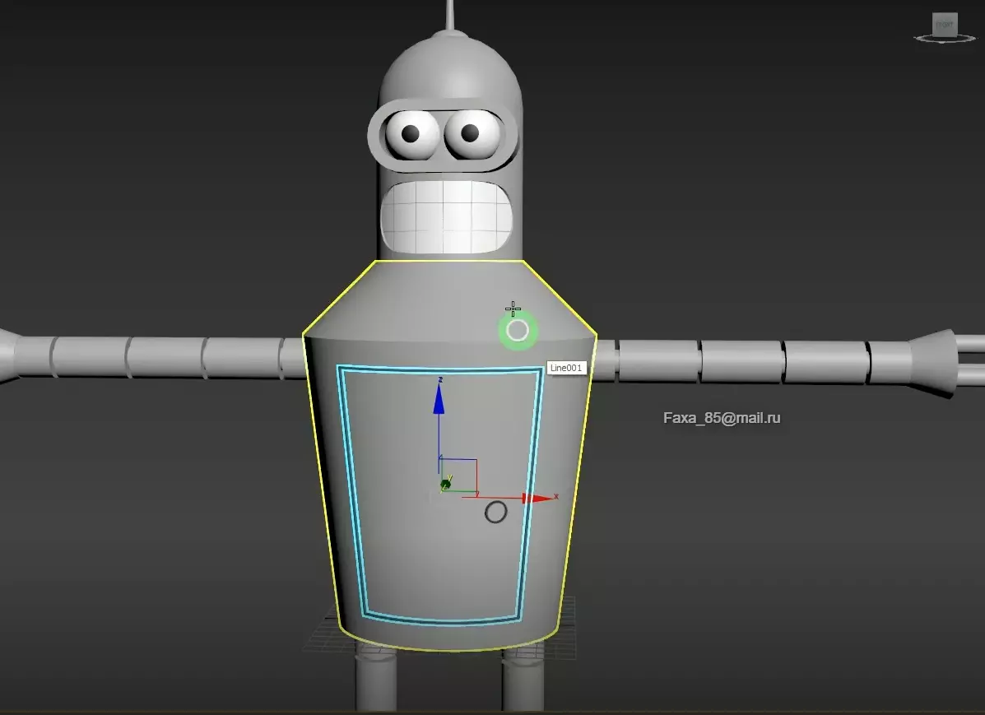The image size is (985, 715).
Task: Select the robot's left eyeball with pupil
Action: [x=411, y=134]
